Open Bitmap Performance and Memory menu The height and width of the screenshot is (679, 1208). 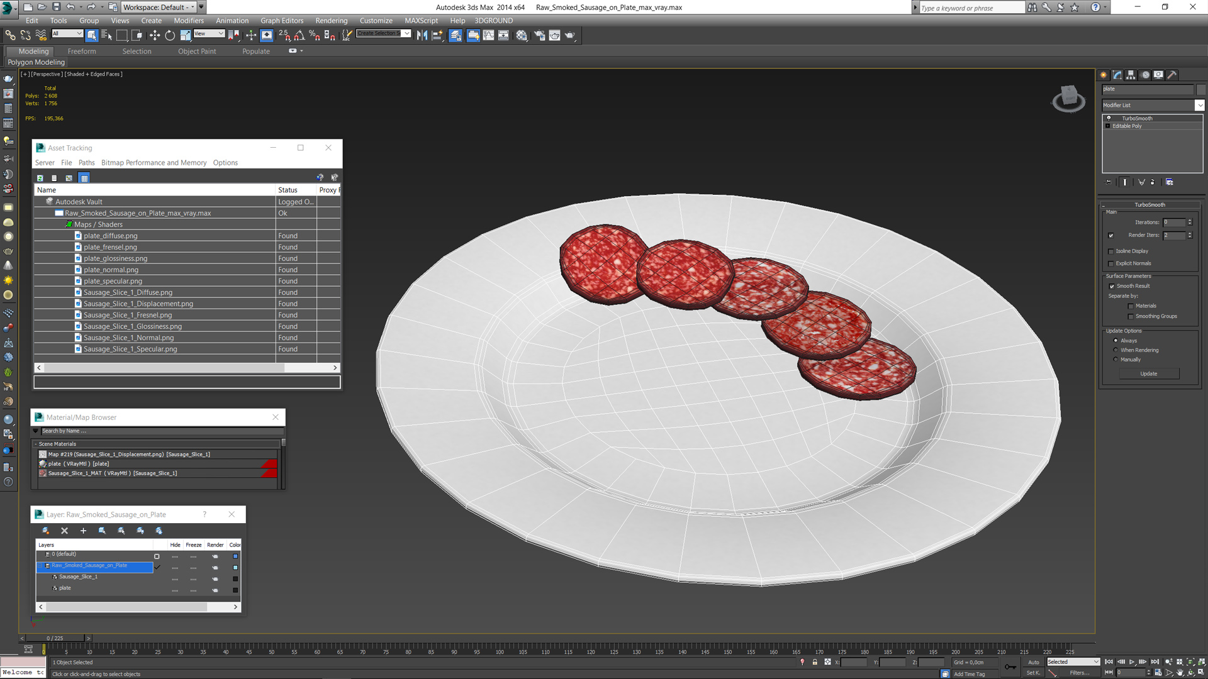pos(154,163)
